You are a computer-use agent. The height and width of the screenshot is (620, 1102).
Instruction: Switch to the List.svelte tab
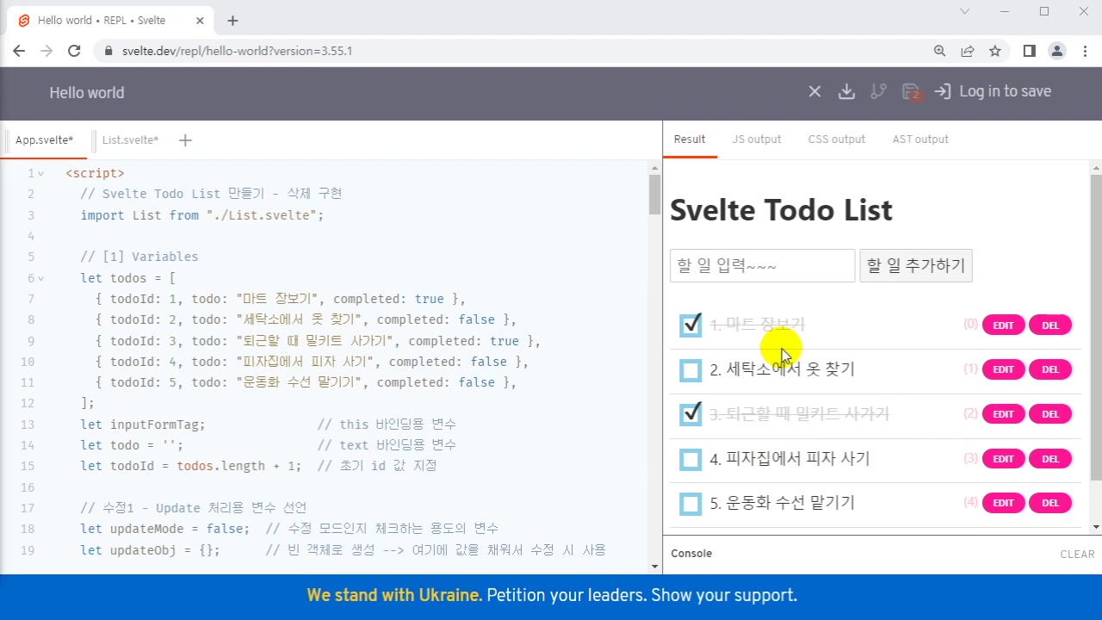[x=130, y=140]
